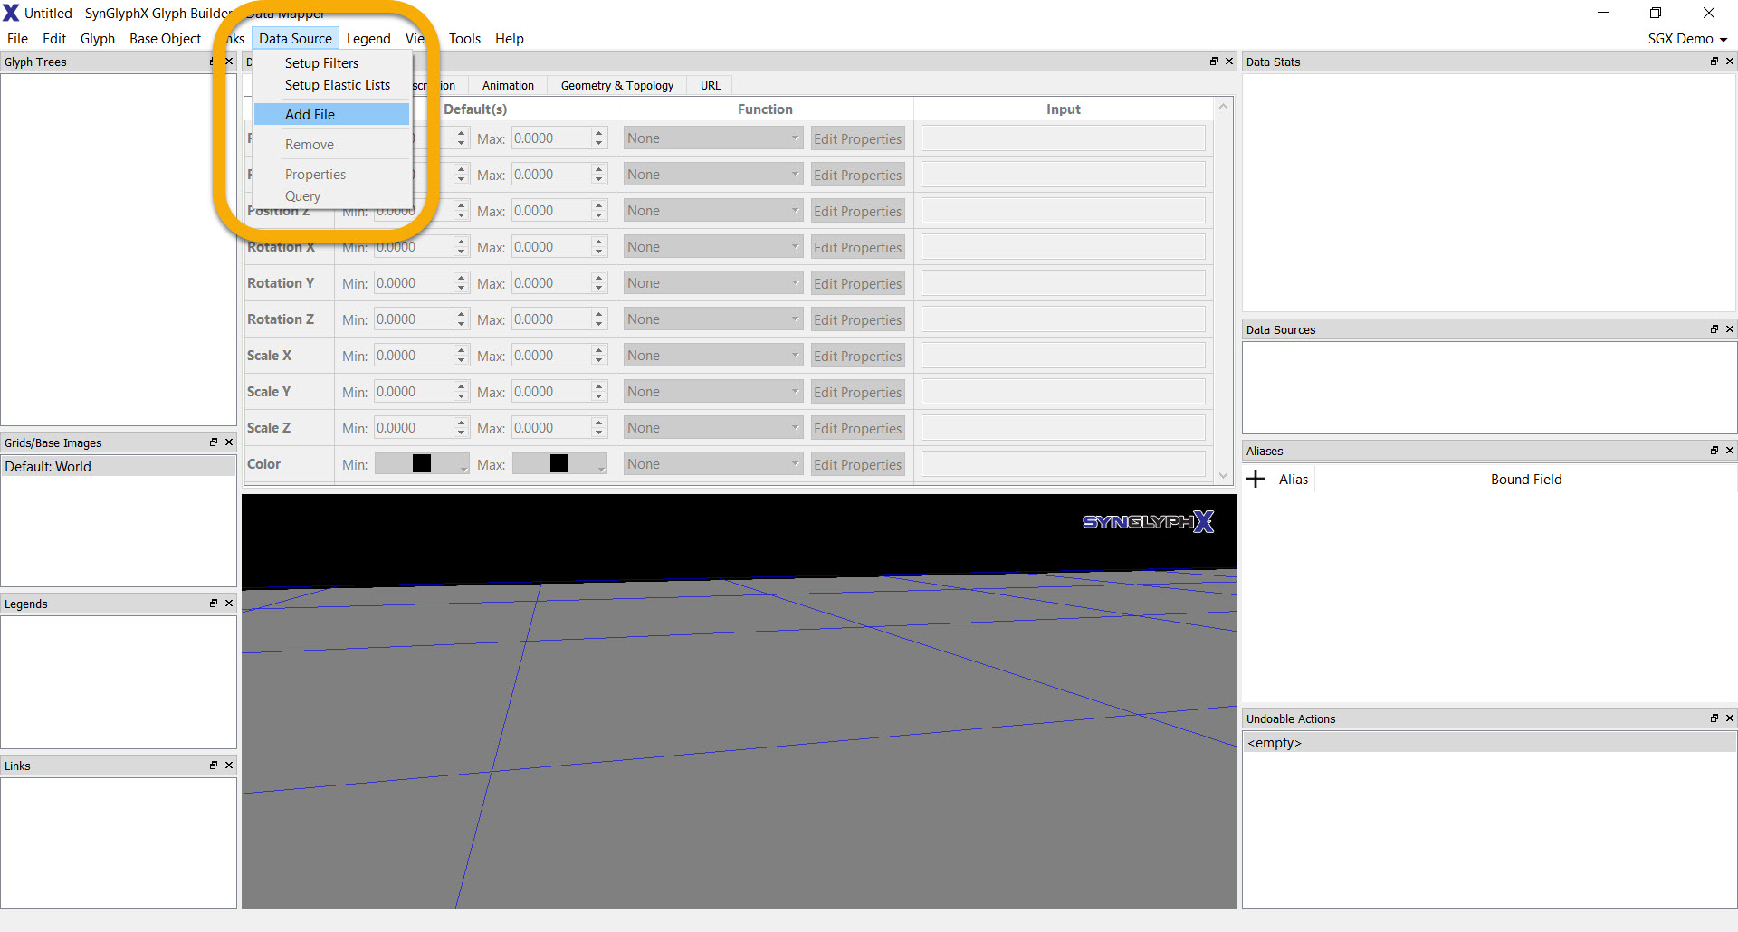Float the Legends panel
1738x932 pixels.
[214, 604]
